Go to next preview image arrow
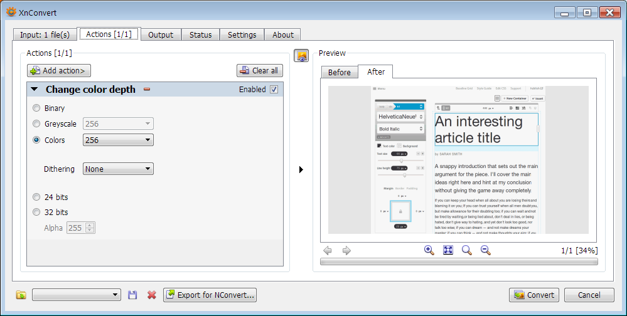 coord(346,251)
